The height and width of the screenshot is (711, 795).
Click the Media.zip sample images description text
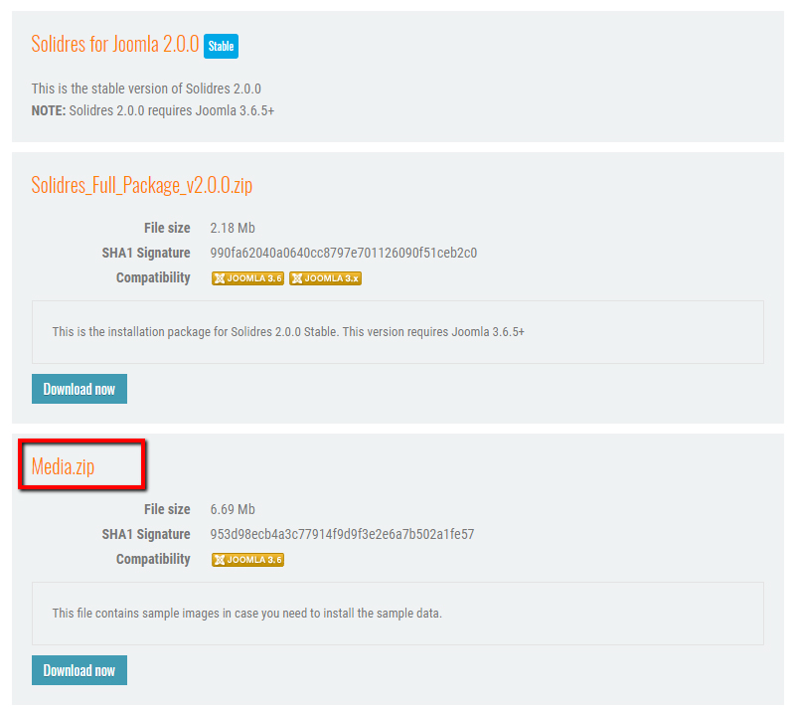tap(246, 613)
